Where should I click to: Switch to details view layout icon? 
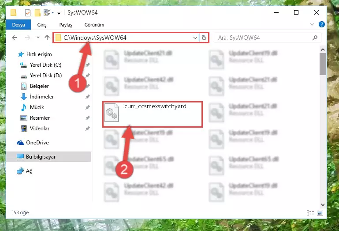click(310, 213)
